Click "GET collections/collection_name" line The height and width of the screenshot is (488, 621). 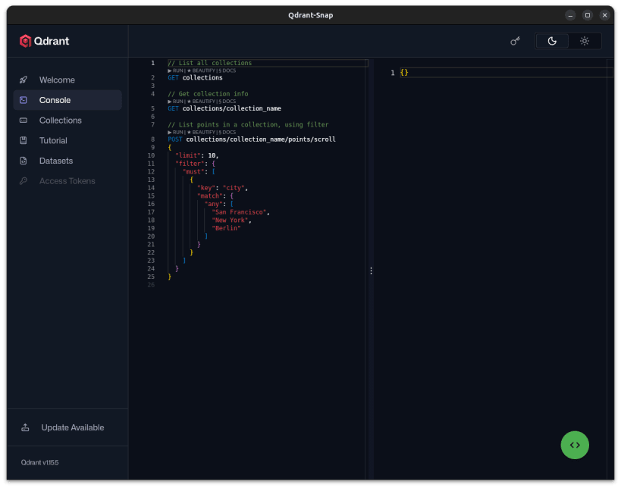(224, 108)
